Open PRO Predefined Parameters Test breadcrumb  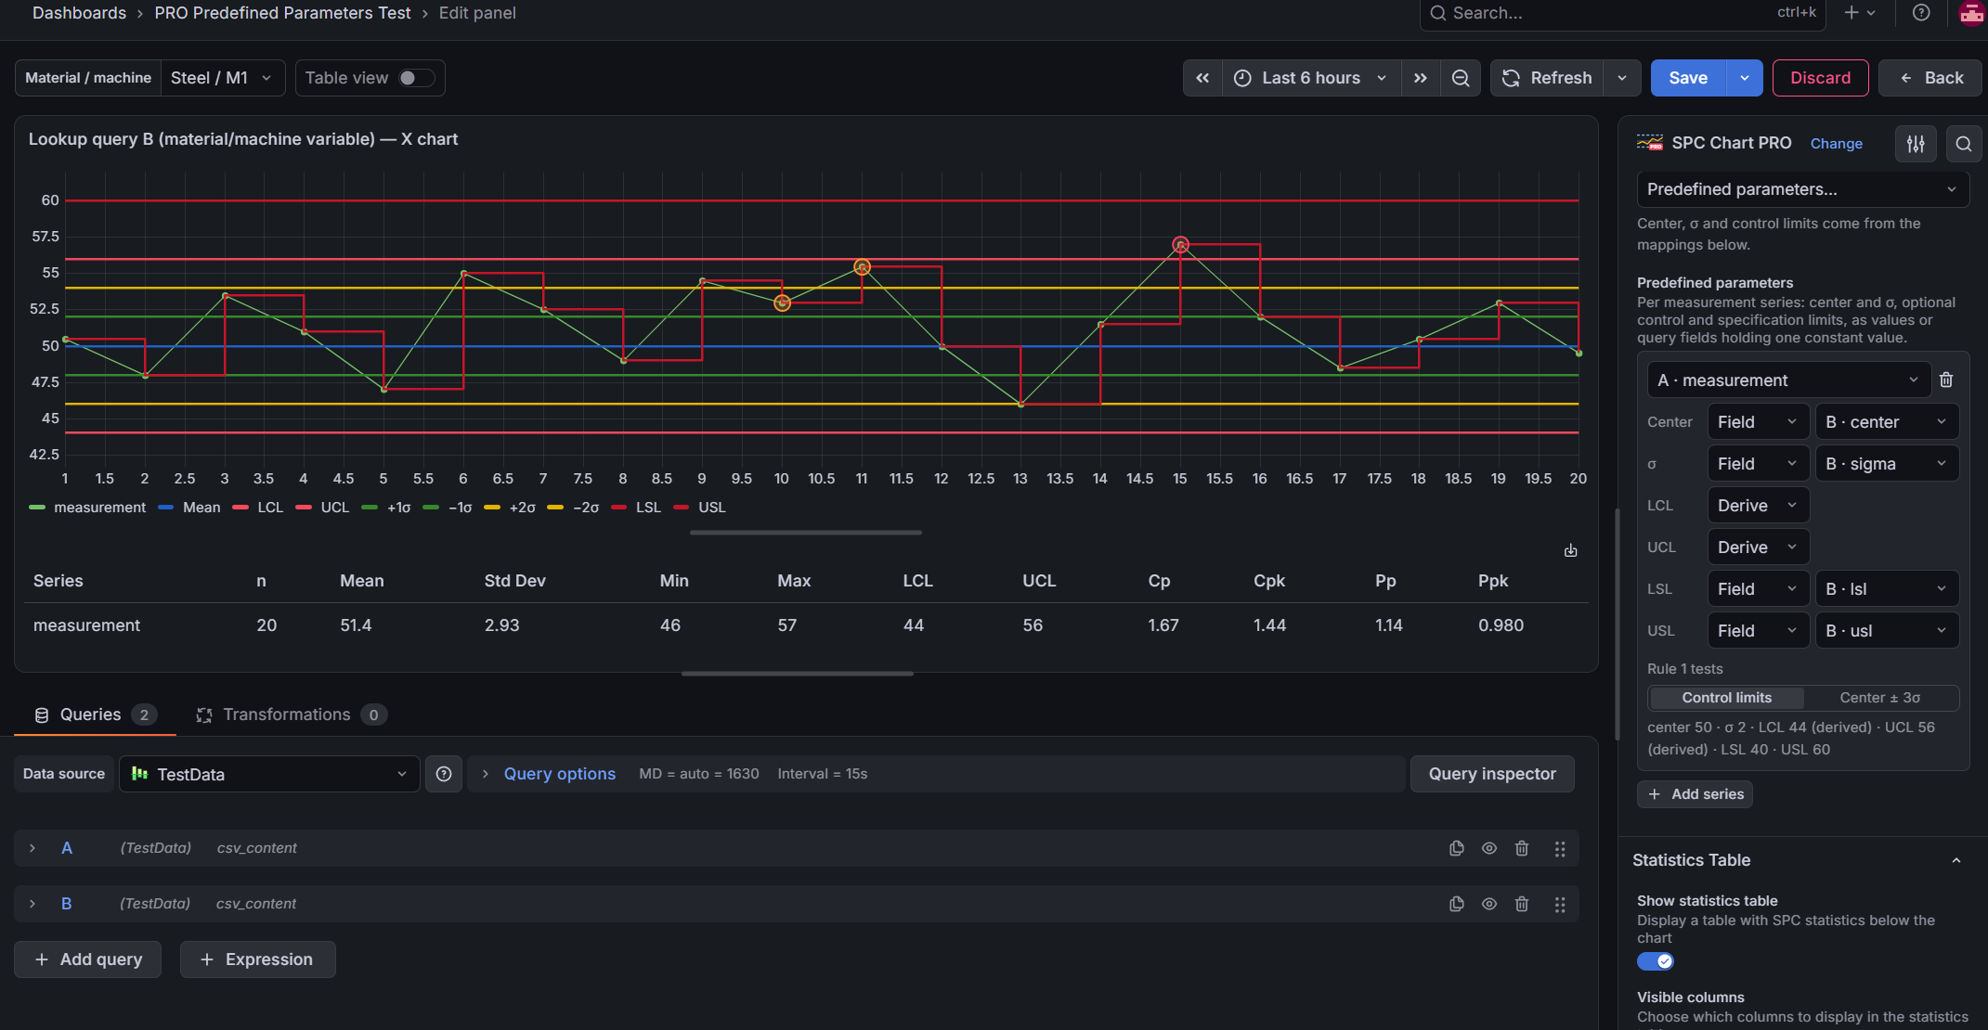point(282,13)
